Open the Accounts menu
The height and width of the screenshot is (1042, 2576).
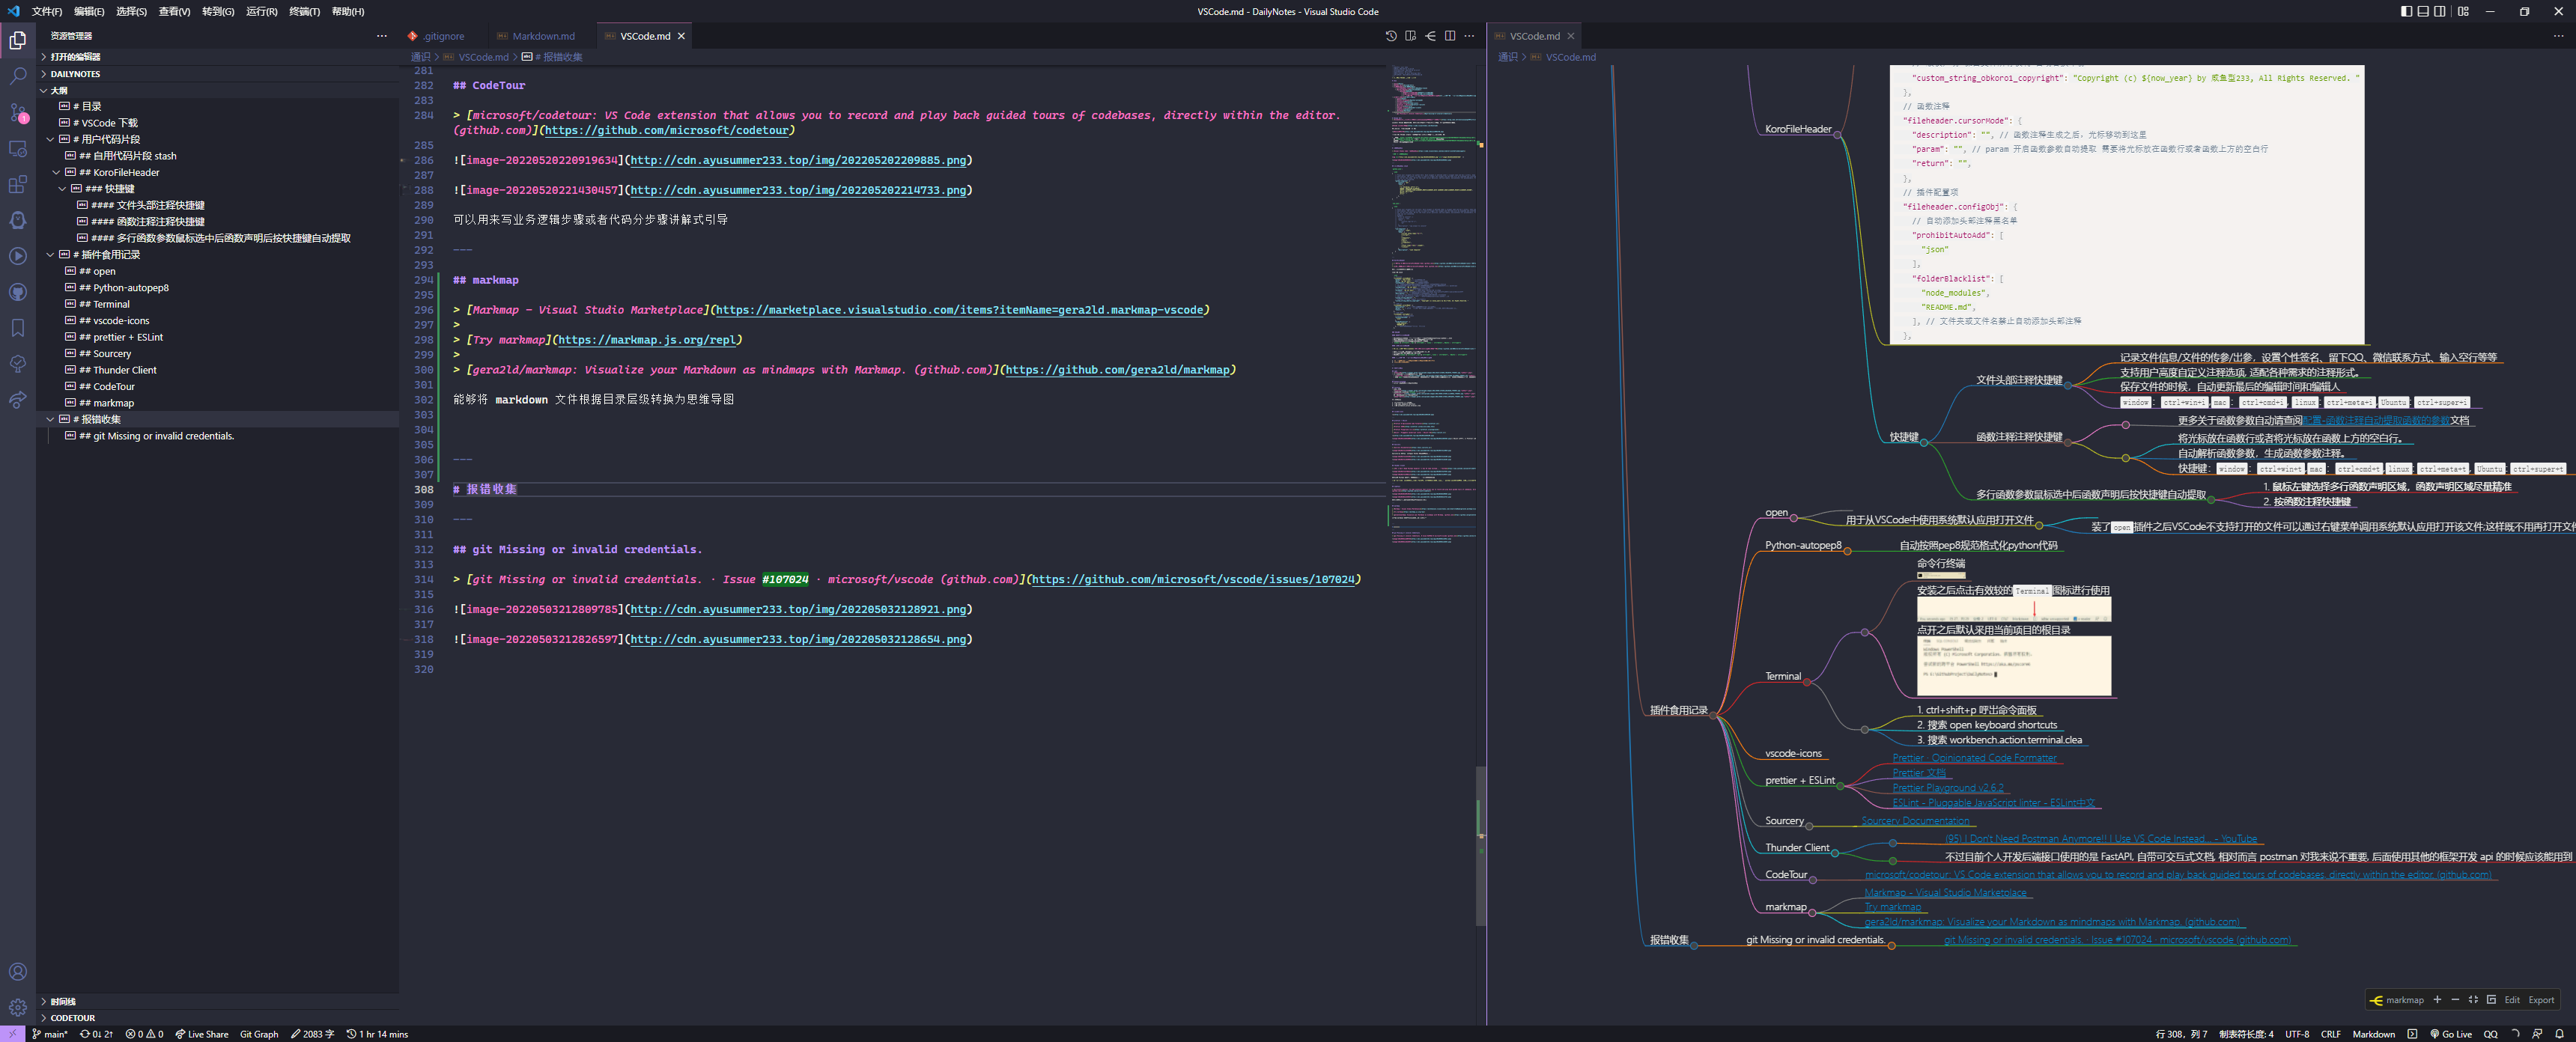click(x=18, y=972)
